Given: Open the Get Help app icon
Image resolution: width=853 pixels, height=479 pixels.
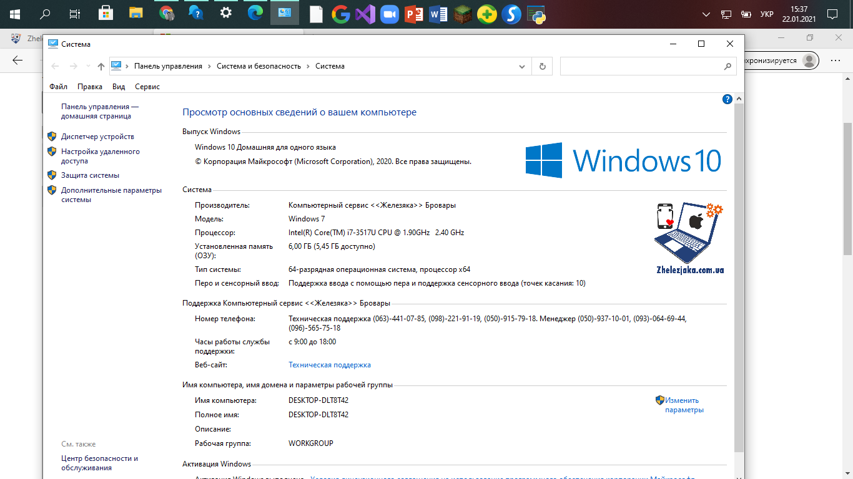Looking at the screenshot, I should pyautogui.click(x=196, y=13).
